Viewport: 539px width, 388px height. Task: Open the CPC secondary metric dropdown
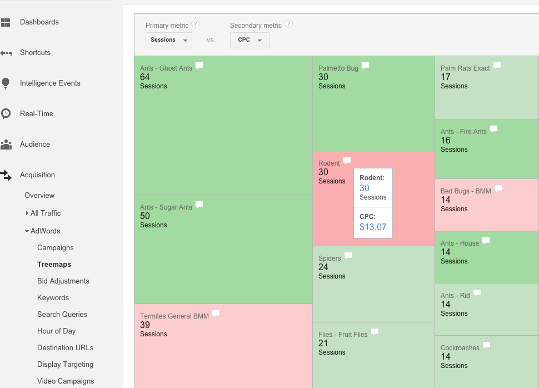(249, 39)
